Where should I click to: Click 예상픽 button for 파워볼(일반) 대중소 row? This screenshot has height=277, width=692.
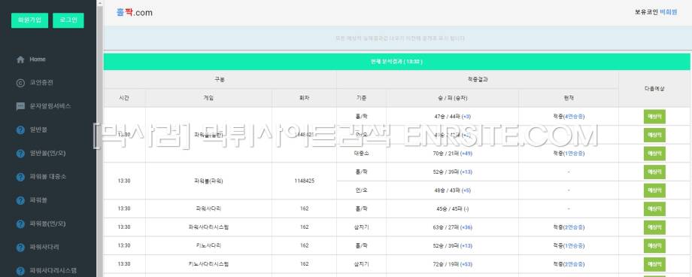click(x=654, y=154)
